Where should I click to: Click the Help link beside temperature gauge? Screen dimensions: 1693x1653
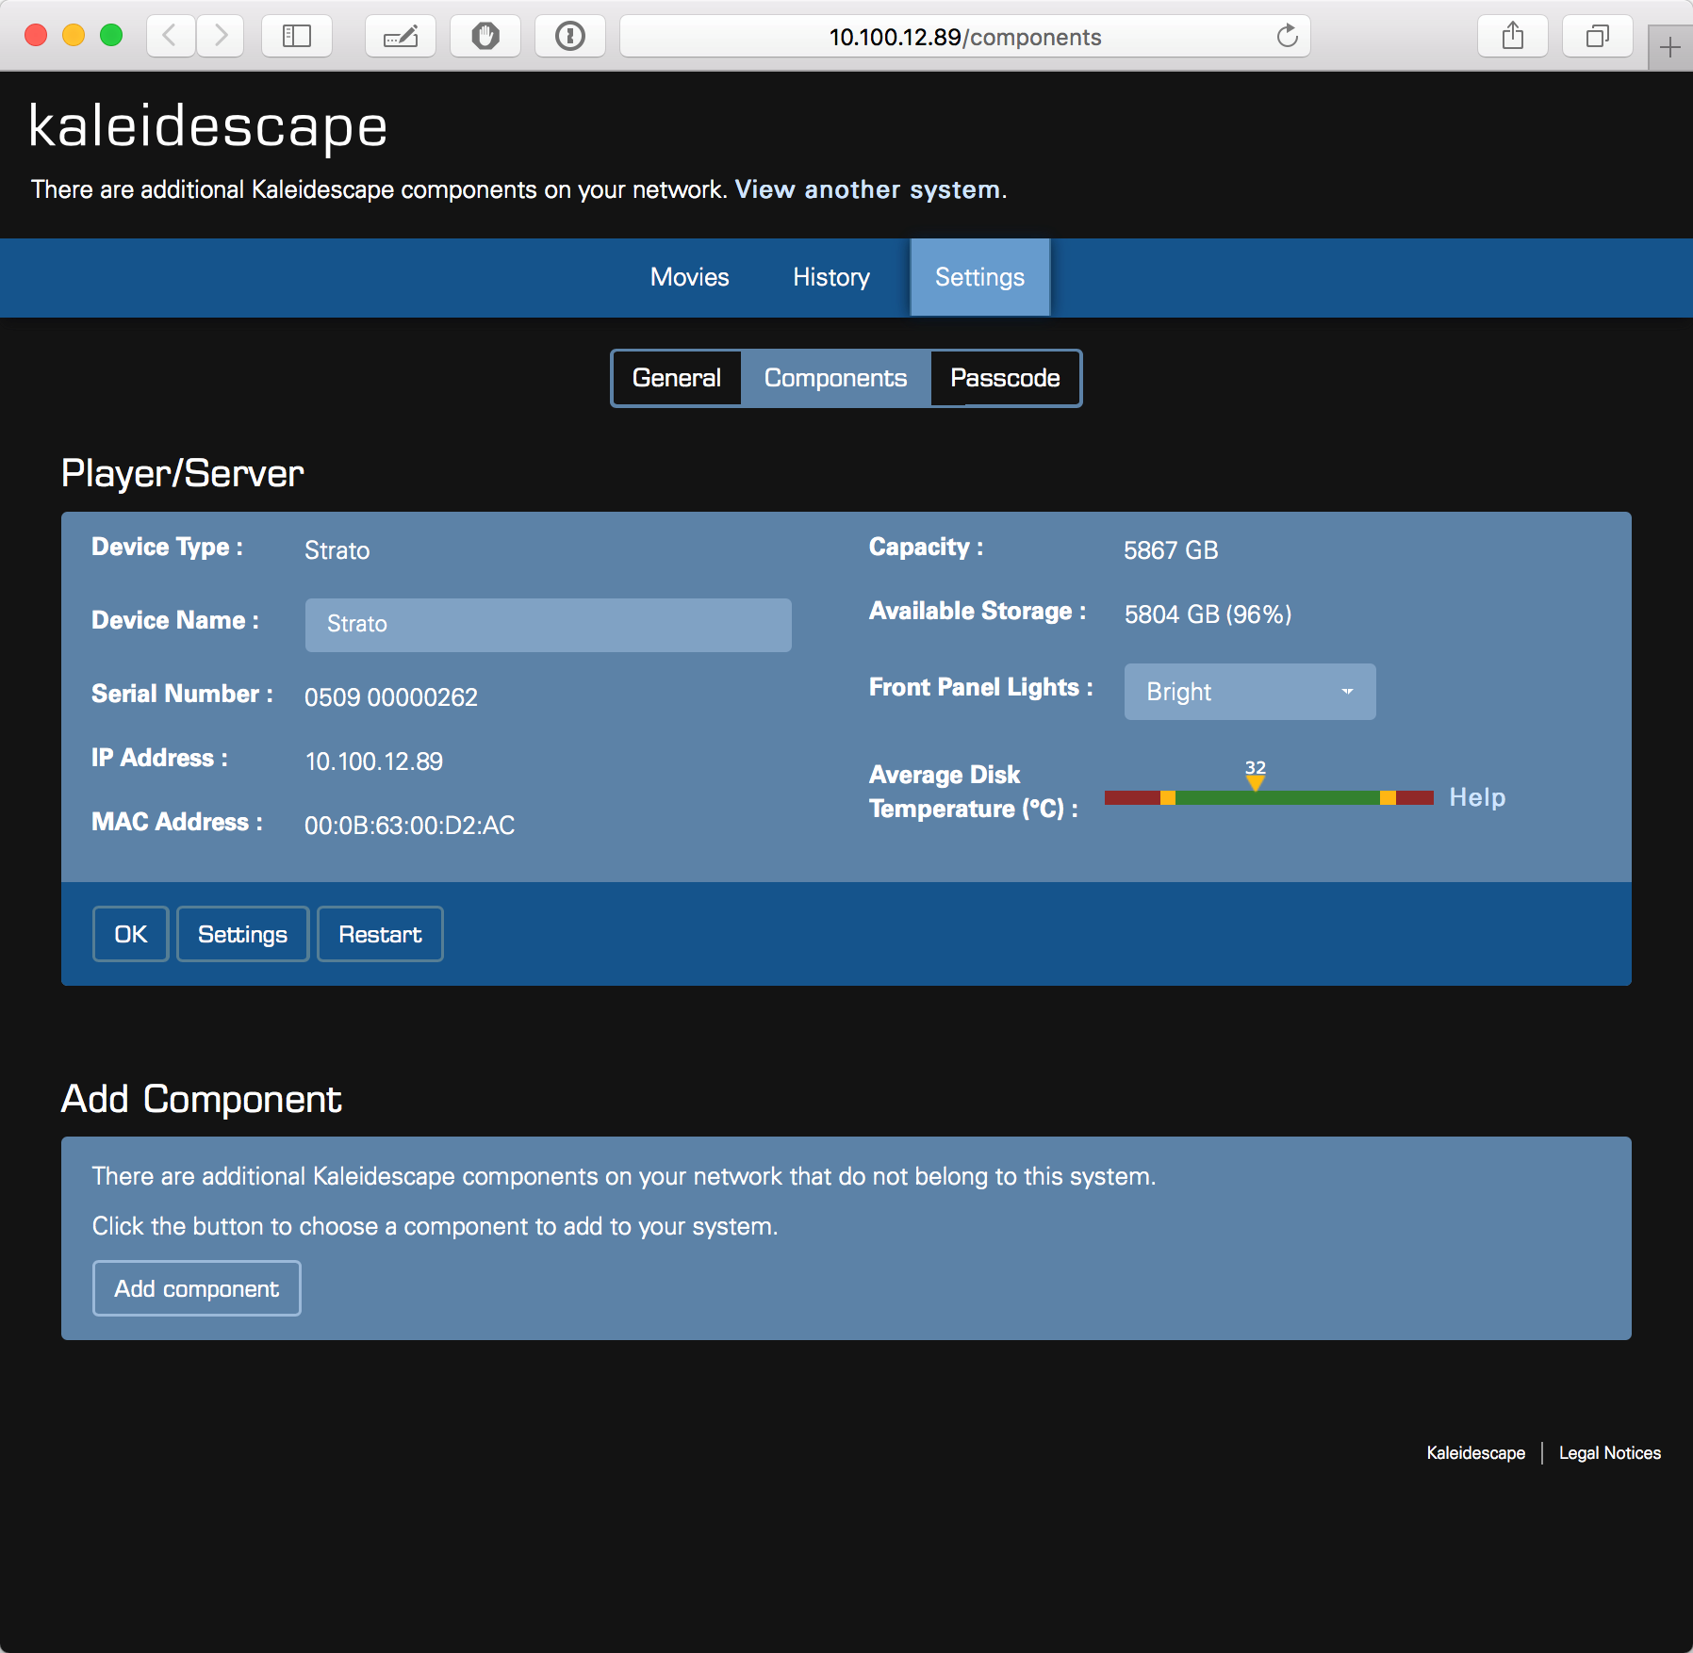click(x=1477, y=797)
